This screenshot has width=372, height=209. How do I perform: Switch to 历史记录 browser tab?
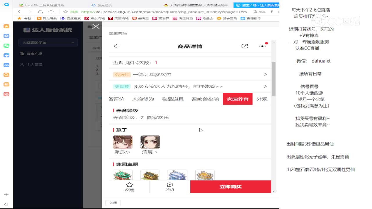click(x=101, y=5)
